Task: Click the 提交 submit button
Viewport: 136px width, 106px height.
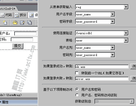Action: pos(18,46)
